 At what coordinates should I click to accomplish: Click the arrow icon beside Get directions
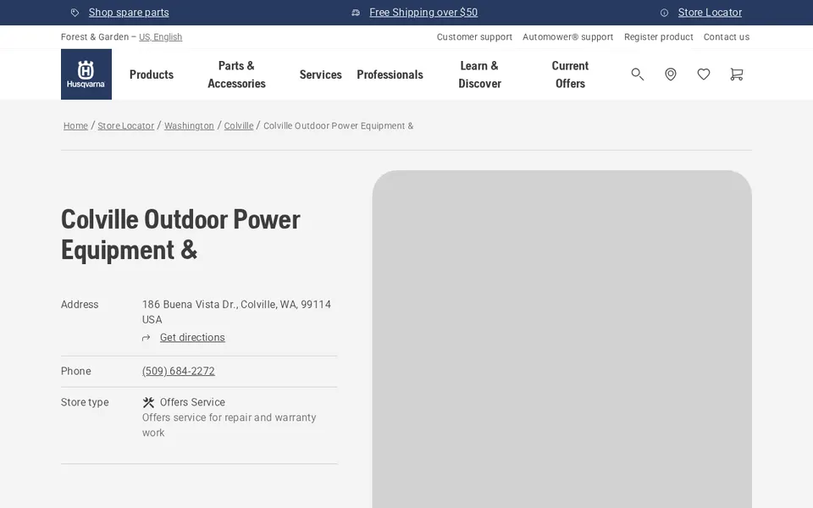(147, 338)
